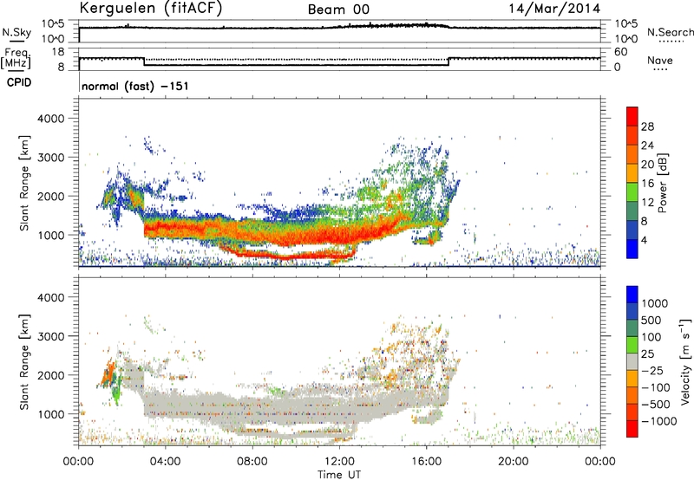Click the '-1000' velocity scale value
This screenshot has width=694, height=480.
click(x=658, y=421)
